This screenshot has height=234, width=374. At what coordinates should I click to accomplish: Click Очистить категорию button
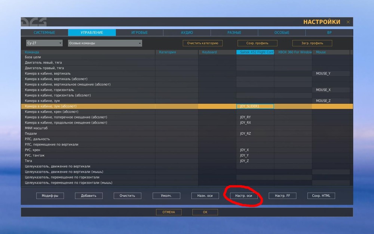[202, 43]
